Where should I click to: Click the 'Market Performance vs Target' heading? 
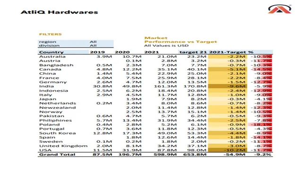[180, 40]
